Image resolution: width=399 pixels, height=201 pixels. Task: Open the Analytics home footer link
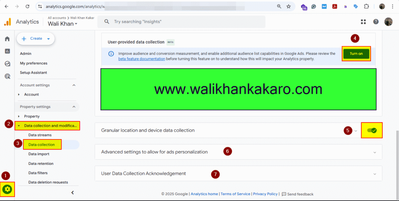(x=204, y=194)
